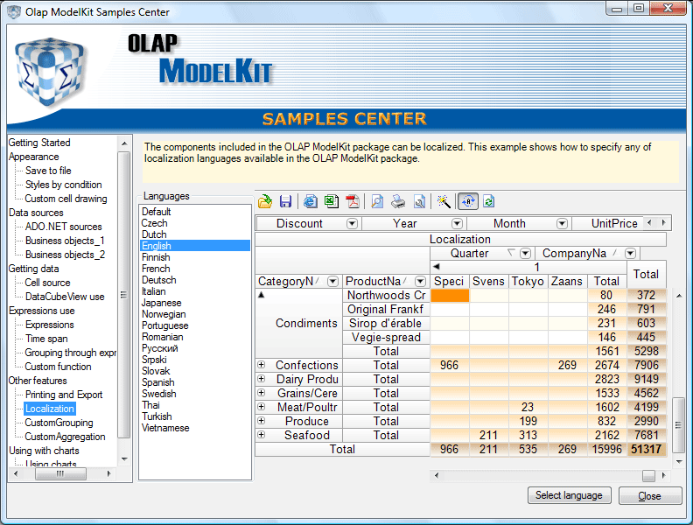Click grid vertical scroll up arrow
This screenshot has height=525, width=693.
[x=679, y=295]
